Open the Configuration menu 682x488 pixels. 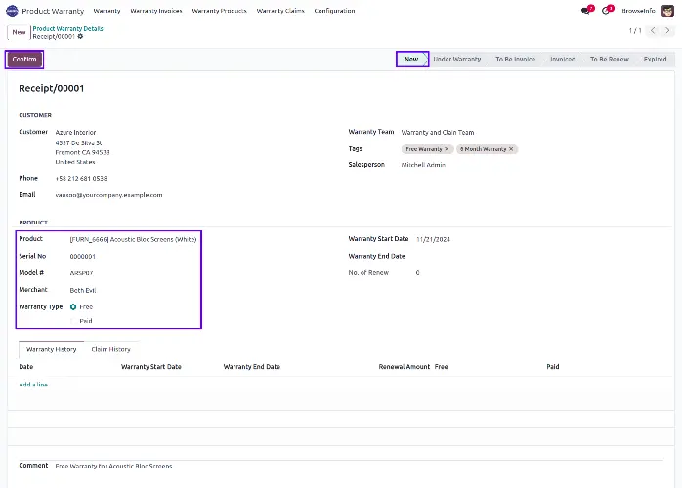[334, 11]
